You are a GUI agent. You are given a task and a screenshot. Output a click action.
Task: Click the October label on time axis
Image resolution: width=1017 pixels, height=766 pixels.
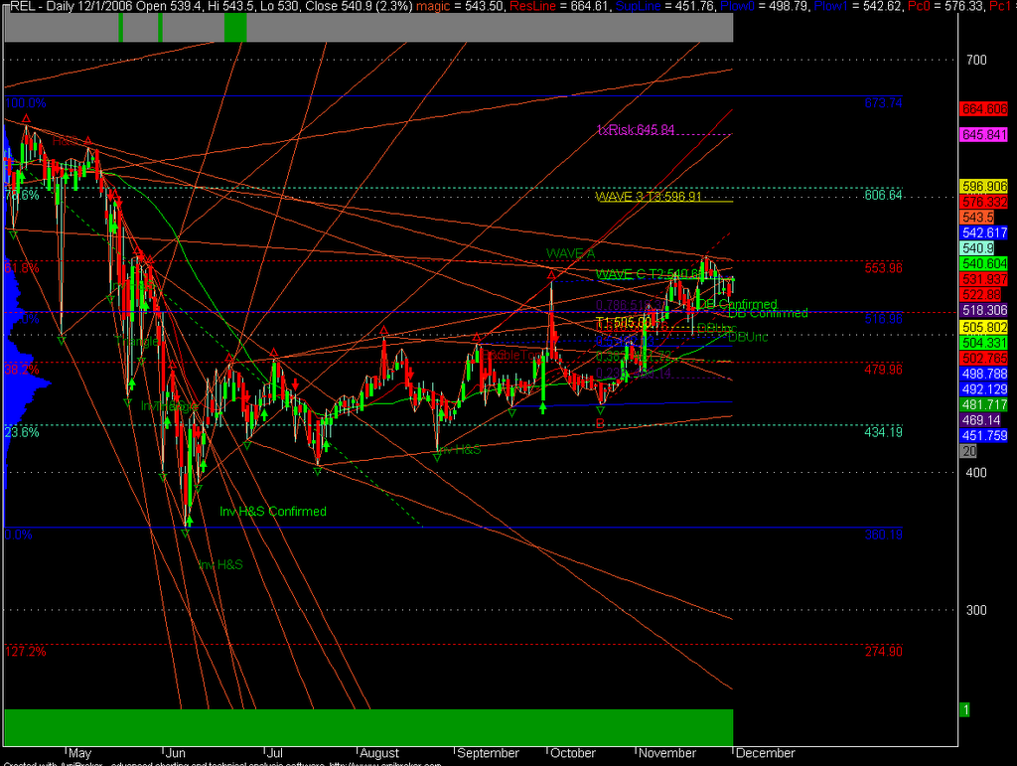tap(573, 754)
